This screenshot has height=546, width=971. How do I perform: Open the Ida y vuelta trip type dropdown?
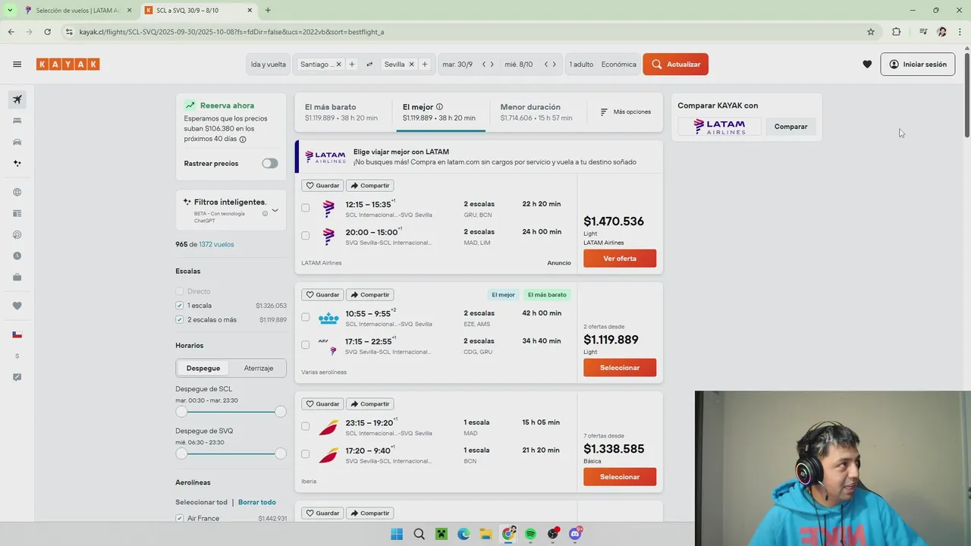pos(269,64)
